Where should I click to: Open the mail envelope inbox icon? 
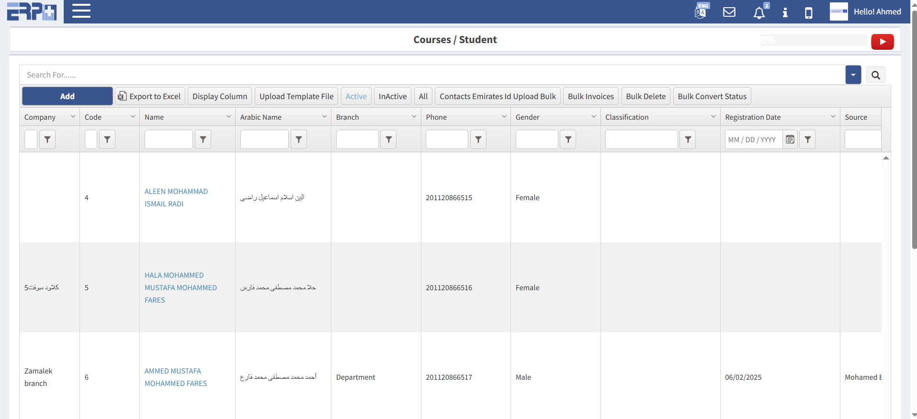729,12
